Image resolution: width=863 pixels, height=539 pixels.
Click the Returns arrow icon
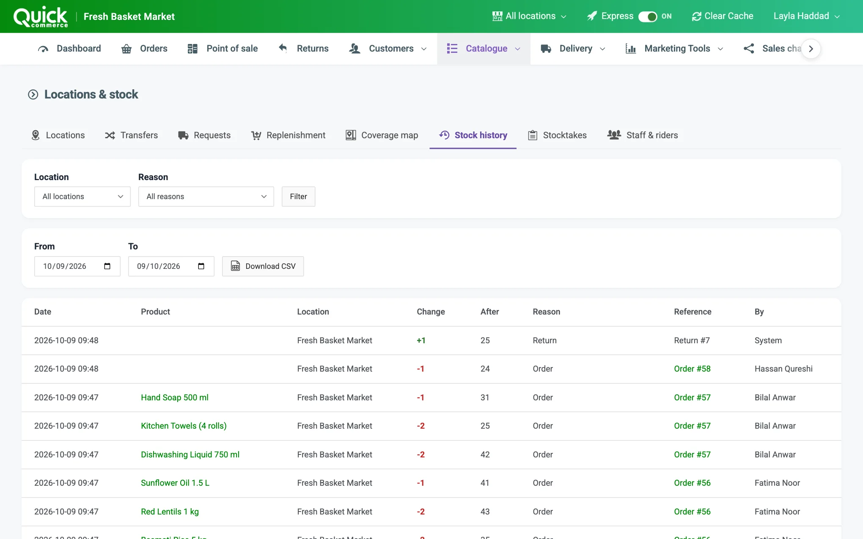coord(283,48)
